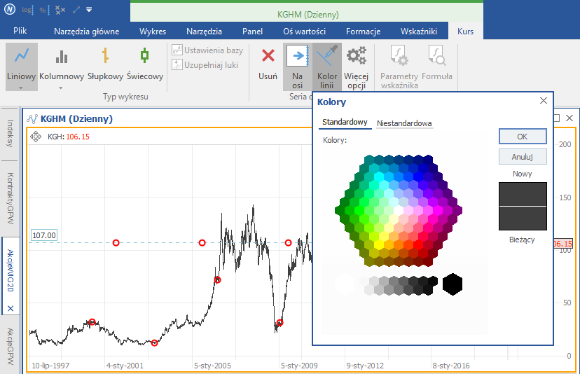Click the 107.00 price level label
The width and height of the screenshot is (580, 374).
pyautogui.click(x=44, y=235)
